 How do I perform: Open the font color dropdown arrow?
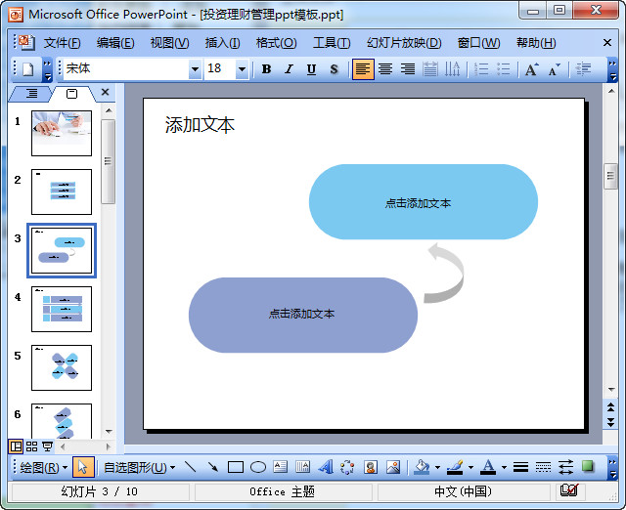(504, 467)
